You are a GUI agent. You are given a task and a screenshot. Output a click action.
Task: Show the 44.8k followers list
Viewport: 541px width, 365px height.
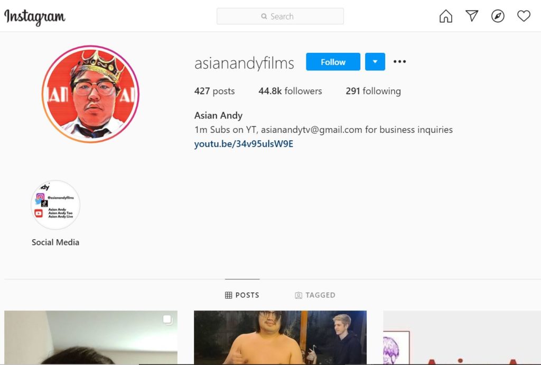tap(290, 91)
